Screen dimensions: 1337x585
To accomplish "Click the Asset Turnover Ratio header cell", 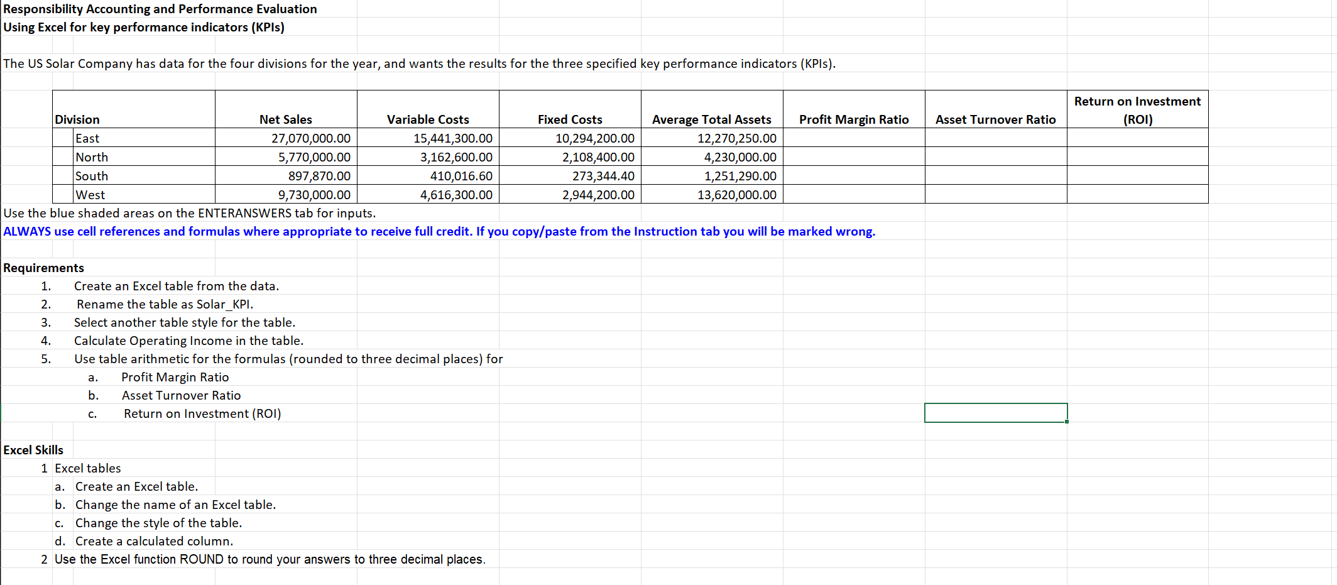I will pyautogui.click(x=996, y=110).
